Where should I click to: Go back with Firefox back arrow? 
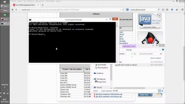coord(12,10)
